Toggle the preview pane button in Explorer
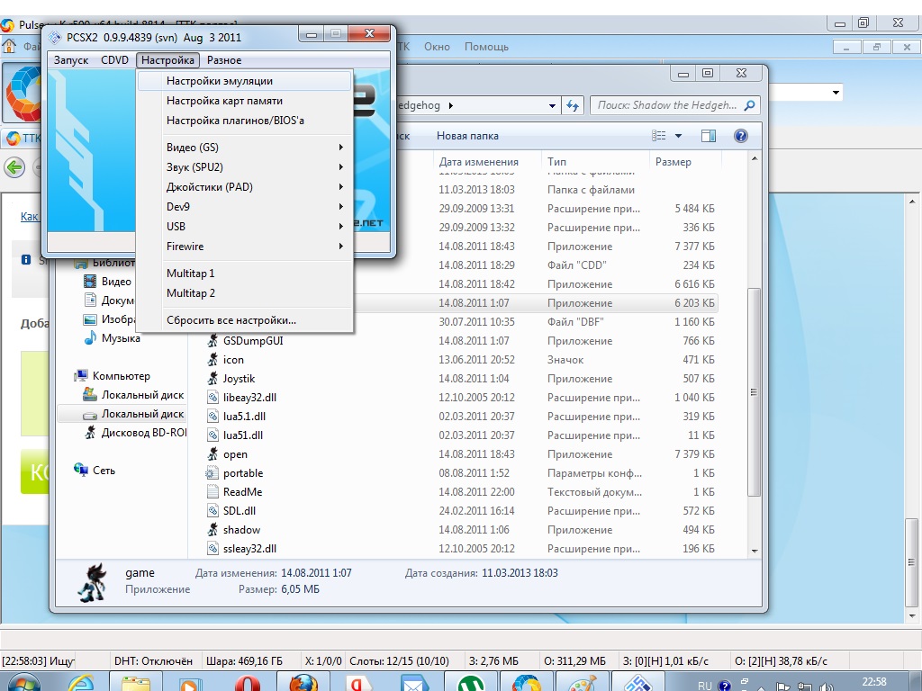The height and width of the screenshot is (691, 922). point(709,136)
